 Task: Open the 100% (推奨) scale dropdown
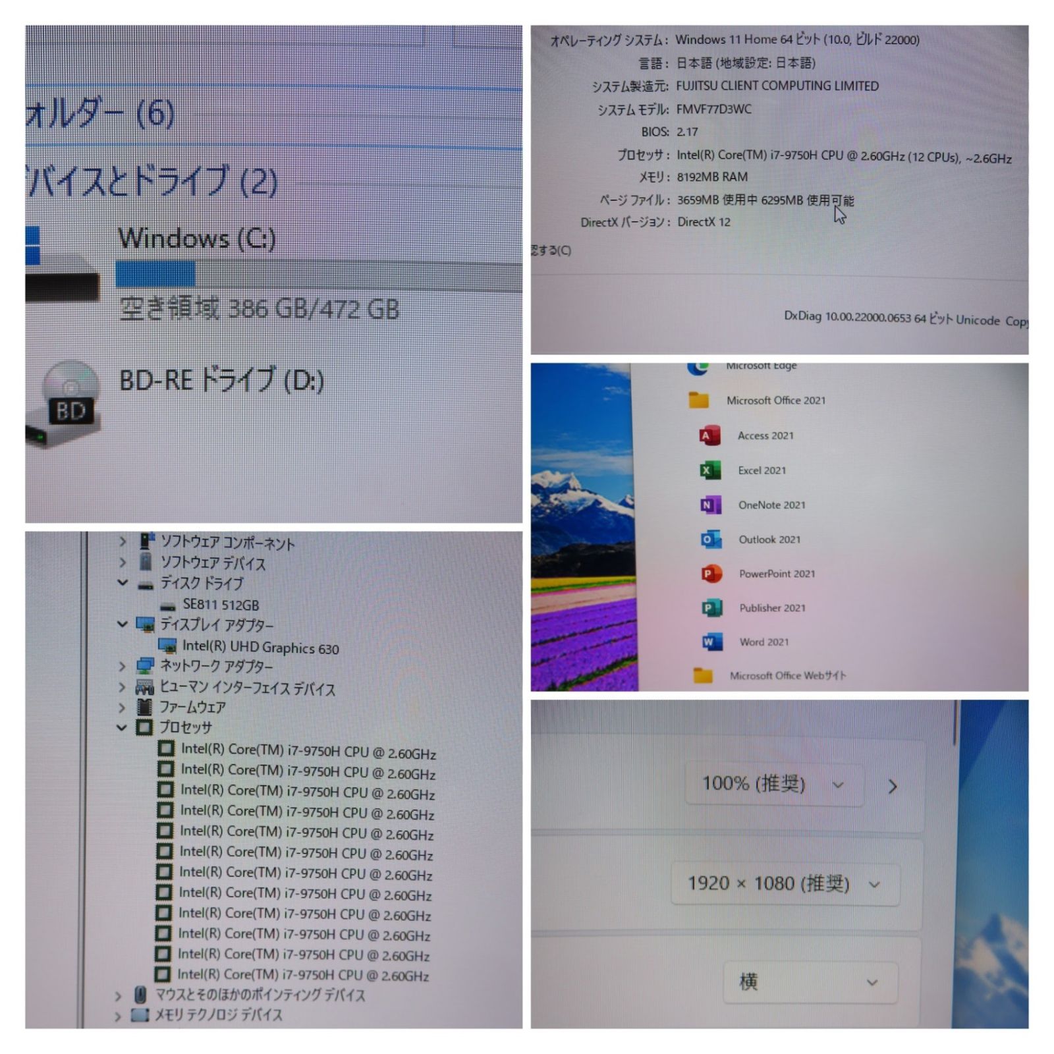point(774,784)
